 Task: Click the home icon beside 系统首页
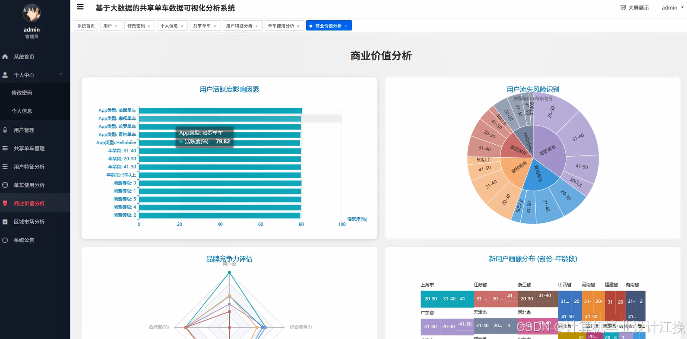[x=5, y=57]
